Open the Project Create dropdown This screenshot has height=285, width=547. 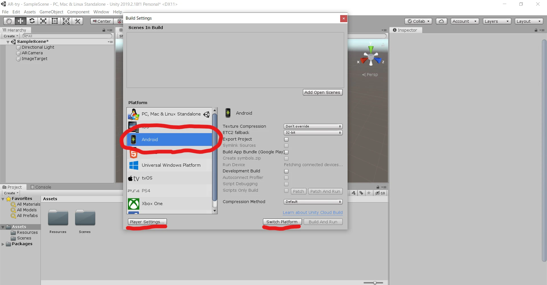click(x=11, y=193)
